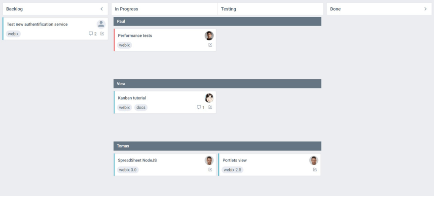
Task: Click edit icon on SpreadSheet NodeJS card
Action: [210, 170]
